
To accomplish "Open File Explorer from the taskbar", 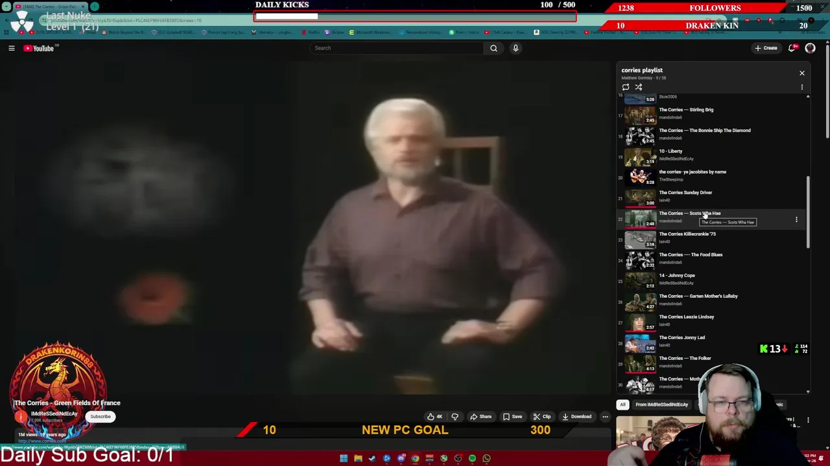I will tap(358, 458).
